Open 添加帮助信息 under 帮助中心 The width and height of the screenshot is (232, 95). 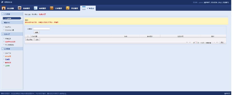click(10, 30)
